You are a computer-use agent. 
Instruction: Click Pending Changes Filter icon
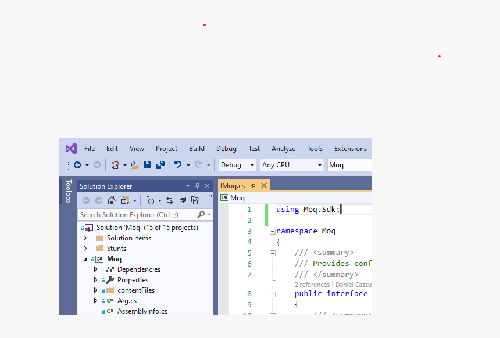(x=150, y=200)
